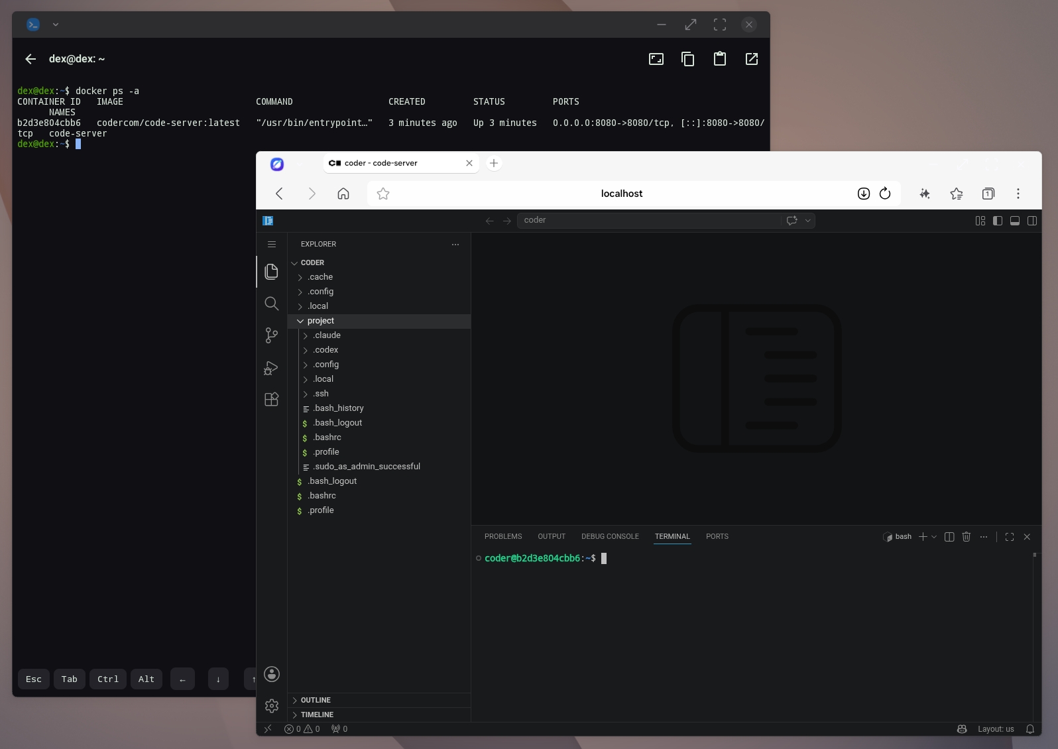
Task: Switch to the DEBUG CONSOLE tab
Action: (x=610, y=536)
